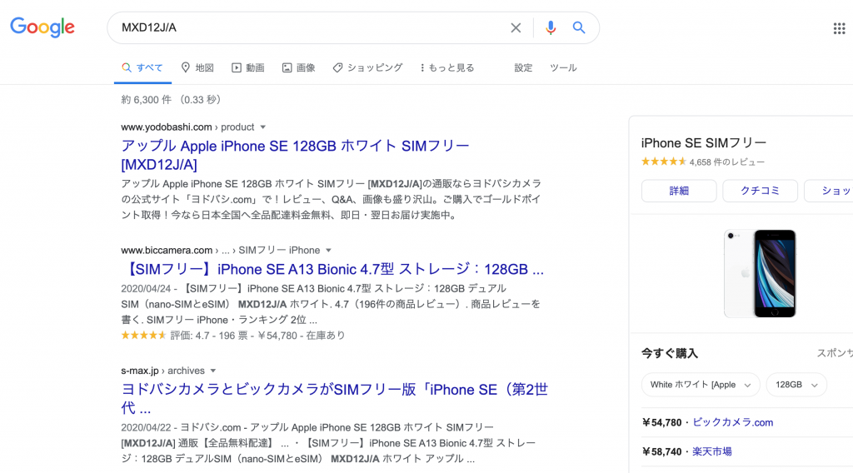Open Bic Camera 【SIMフリー】iPhone SE result
The image size is (853, 473).
pos(332,270)
